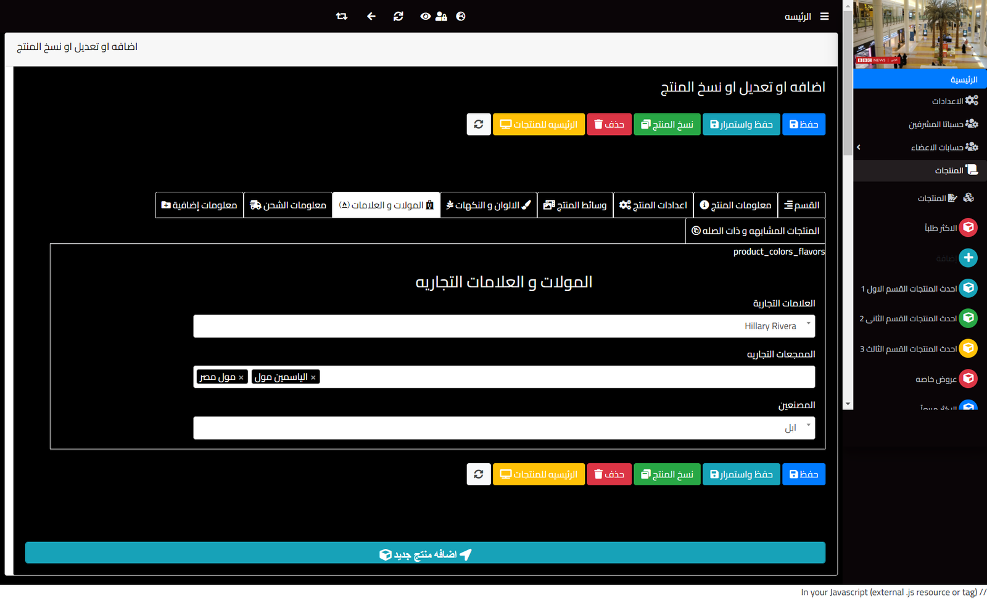This screenshot has width=987, height=600.
Task: Click the upper red حذف button
Action: click(609, 125)
